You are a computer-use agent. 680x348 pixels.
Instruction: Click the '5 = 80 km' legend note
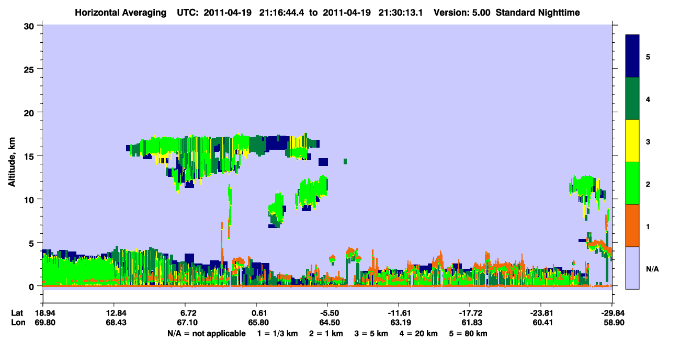(x=468, y=333)
